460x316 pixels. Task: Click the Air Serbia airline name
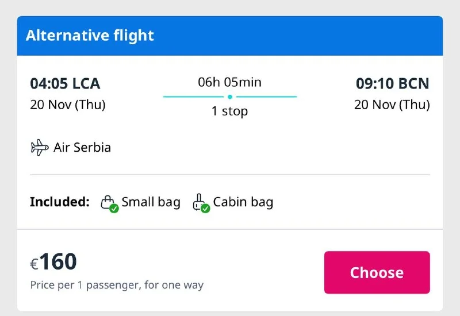tap(82, 148)
